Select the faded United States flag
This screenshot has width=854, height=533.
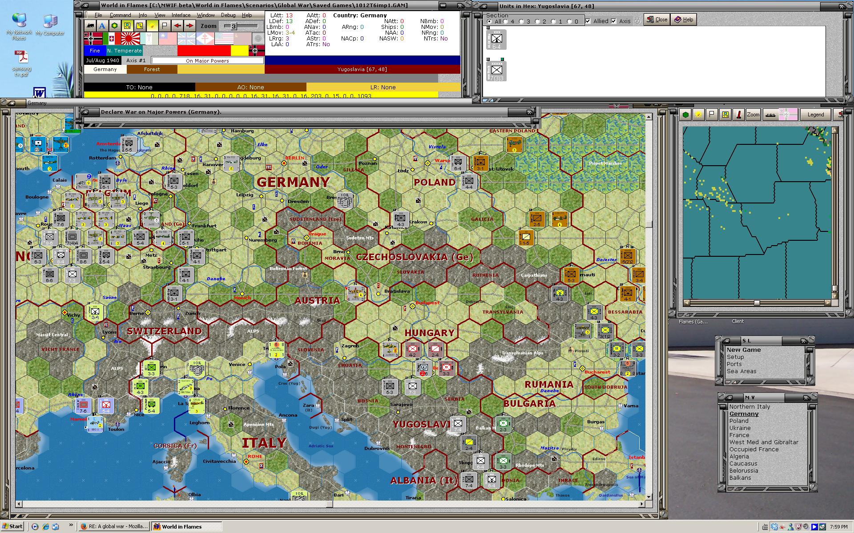[224, 39]
